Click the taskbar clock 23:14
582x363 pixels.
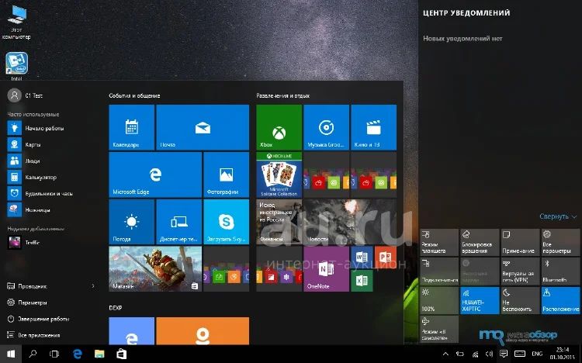coord(563,354)
